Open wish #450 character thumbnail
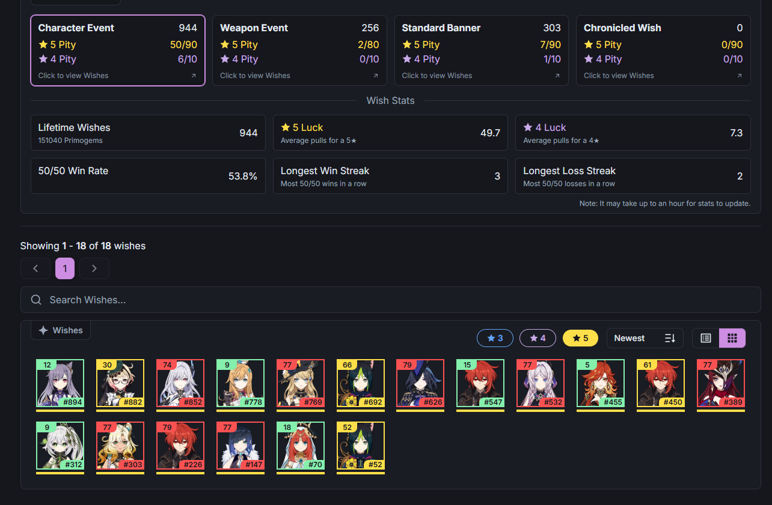 coord(661,383)
